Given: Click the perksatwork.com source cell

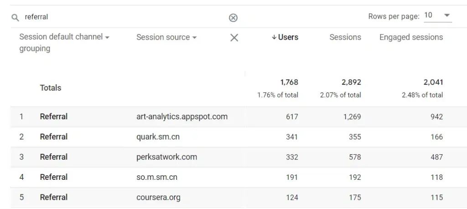Looking at the screenshot, I should [x=167, y=157].
